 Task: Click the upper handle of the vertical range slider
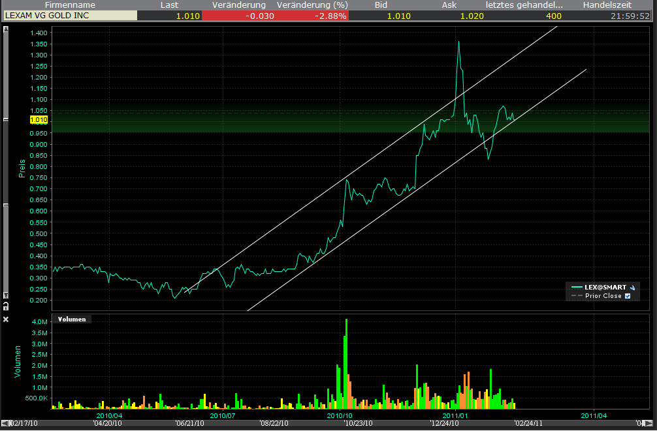(x=6, y=120)
